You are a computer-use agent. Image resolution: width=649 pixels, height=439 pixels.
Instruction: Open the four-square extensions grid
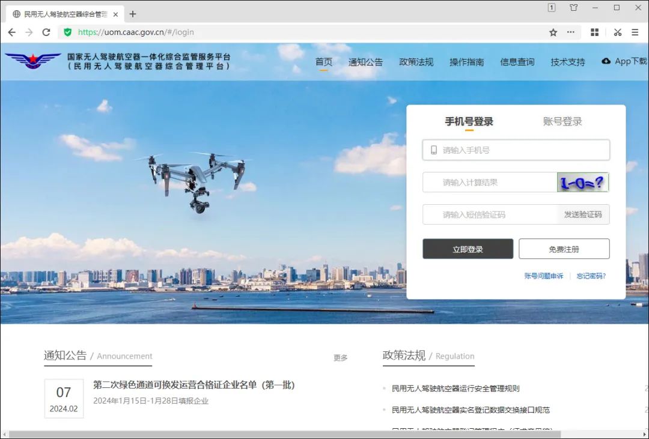click(x=594, y=32)
